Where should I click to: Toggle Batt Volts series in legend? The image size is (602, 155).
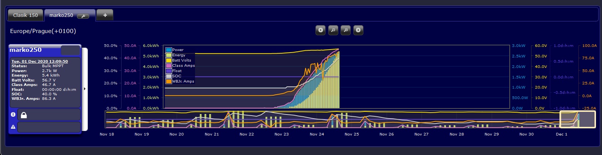point(182,60)
